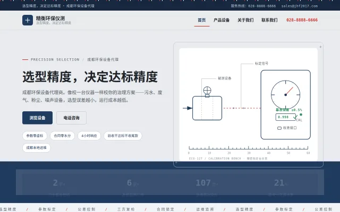
Task: Click the 服务热线 number in the top bar
Action: coord(253,6)
